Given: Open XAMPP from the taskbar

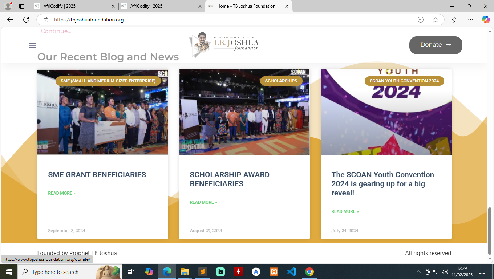Looking at the screenshot, I should pos(274,272).
